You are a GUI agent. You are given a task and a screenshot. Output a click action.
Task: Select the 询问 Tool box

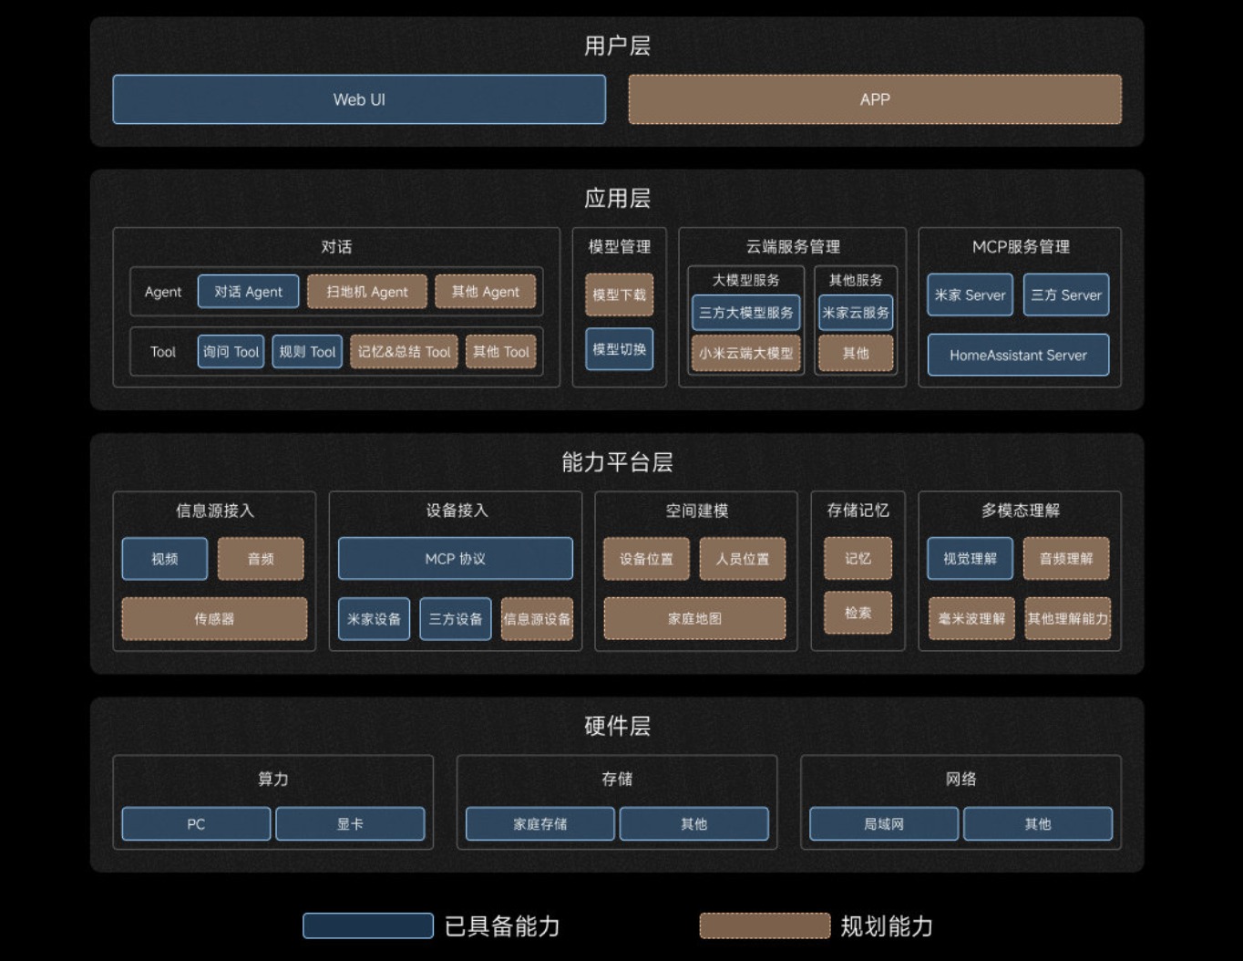[231, 352]
